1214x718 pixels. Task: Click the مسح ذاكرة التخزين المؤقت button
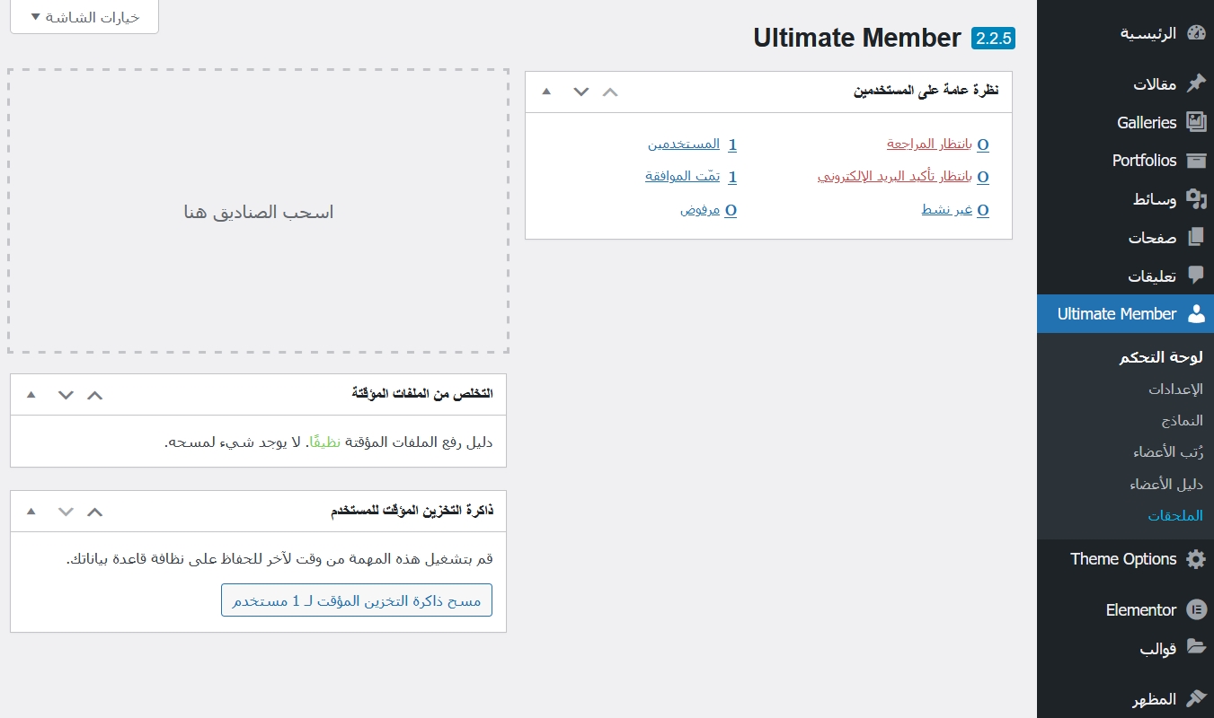[x=357, y=600]
